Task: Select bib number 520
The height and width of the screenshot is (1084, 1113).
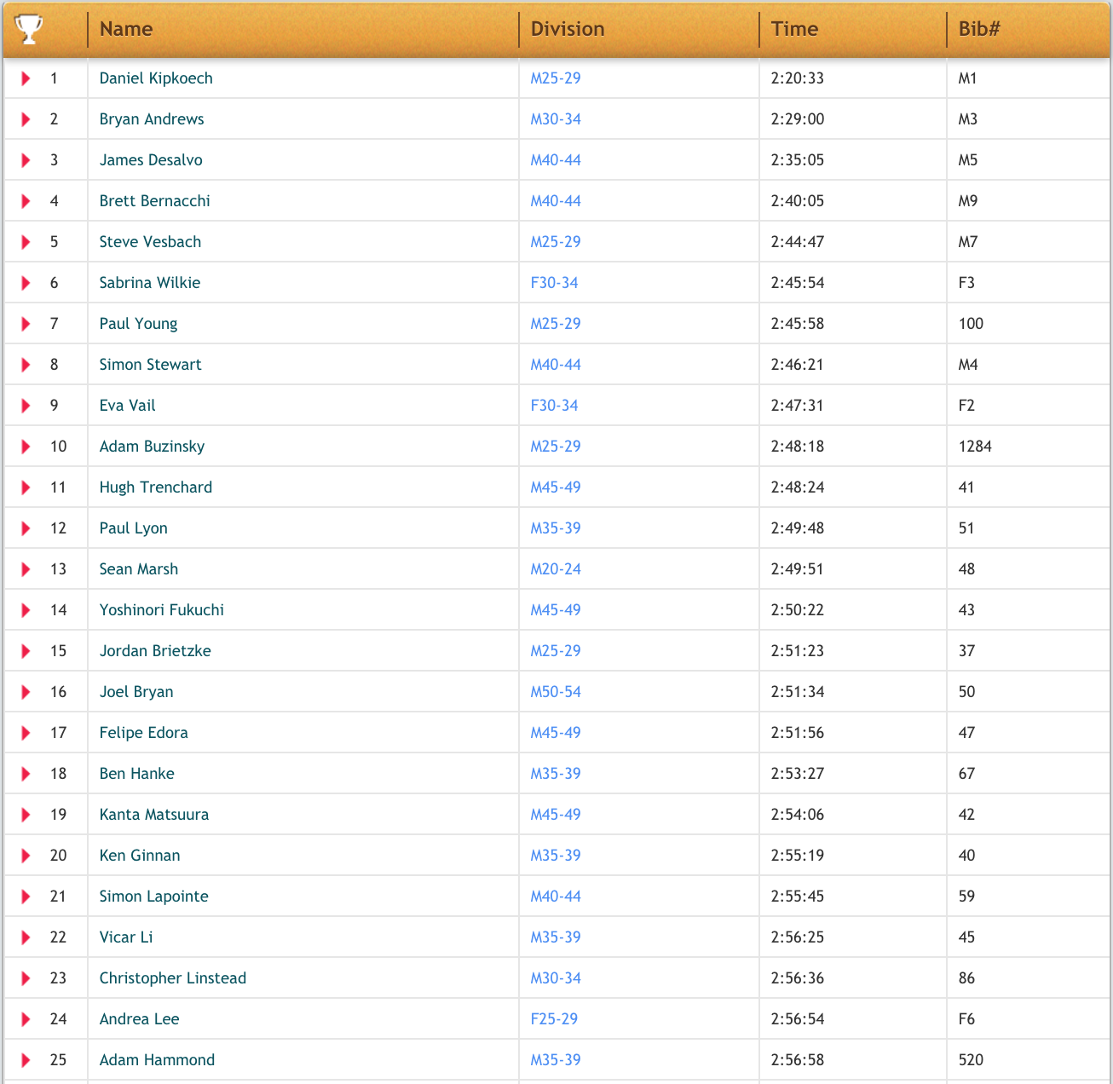Action: coord(971,1060)
